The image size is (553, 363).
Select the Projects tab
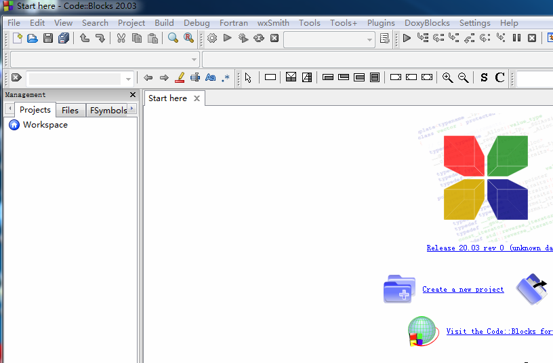(x=35, y=109)
